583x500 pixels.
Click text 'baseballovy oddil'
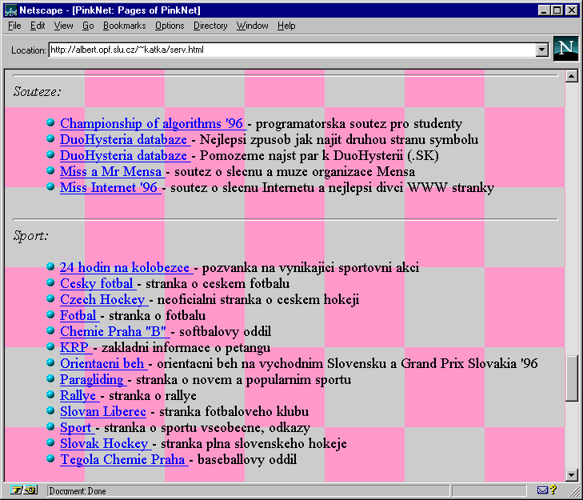(x=247, y=459)
